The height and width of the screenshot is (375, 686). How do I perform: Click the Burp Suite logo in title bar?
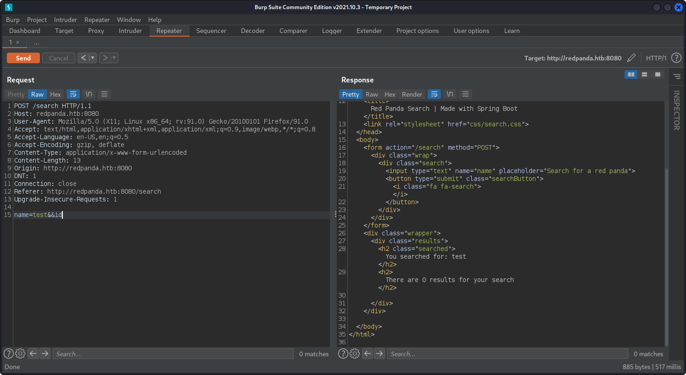coord(9,7)
